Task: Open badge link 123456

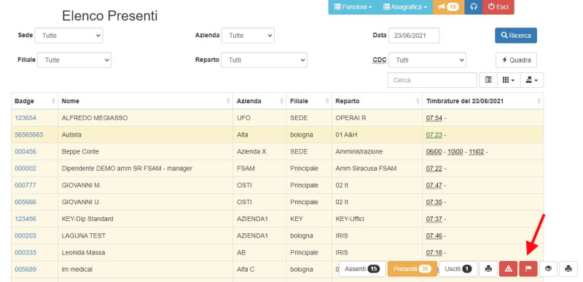Action: 26,219
